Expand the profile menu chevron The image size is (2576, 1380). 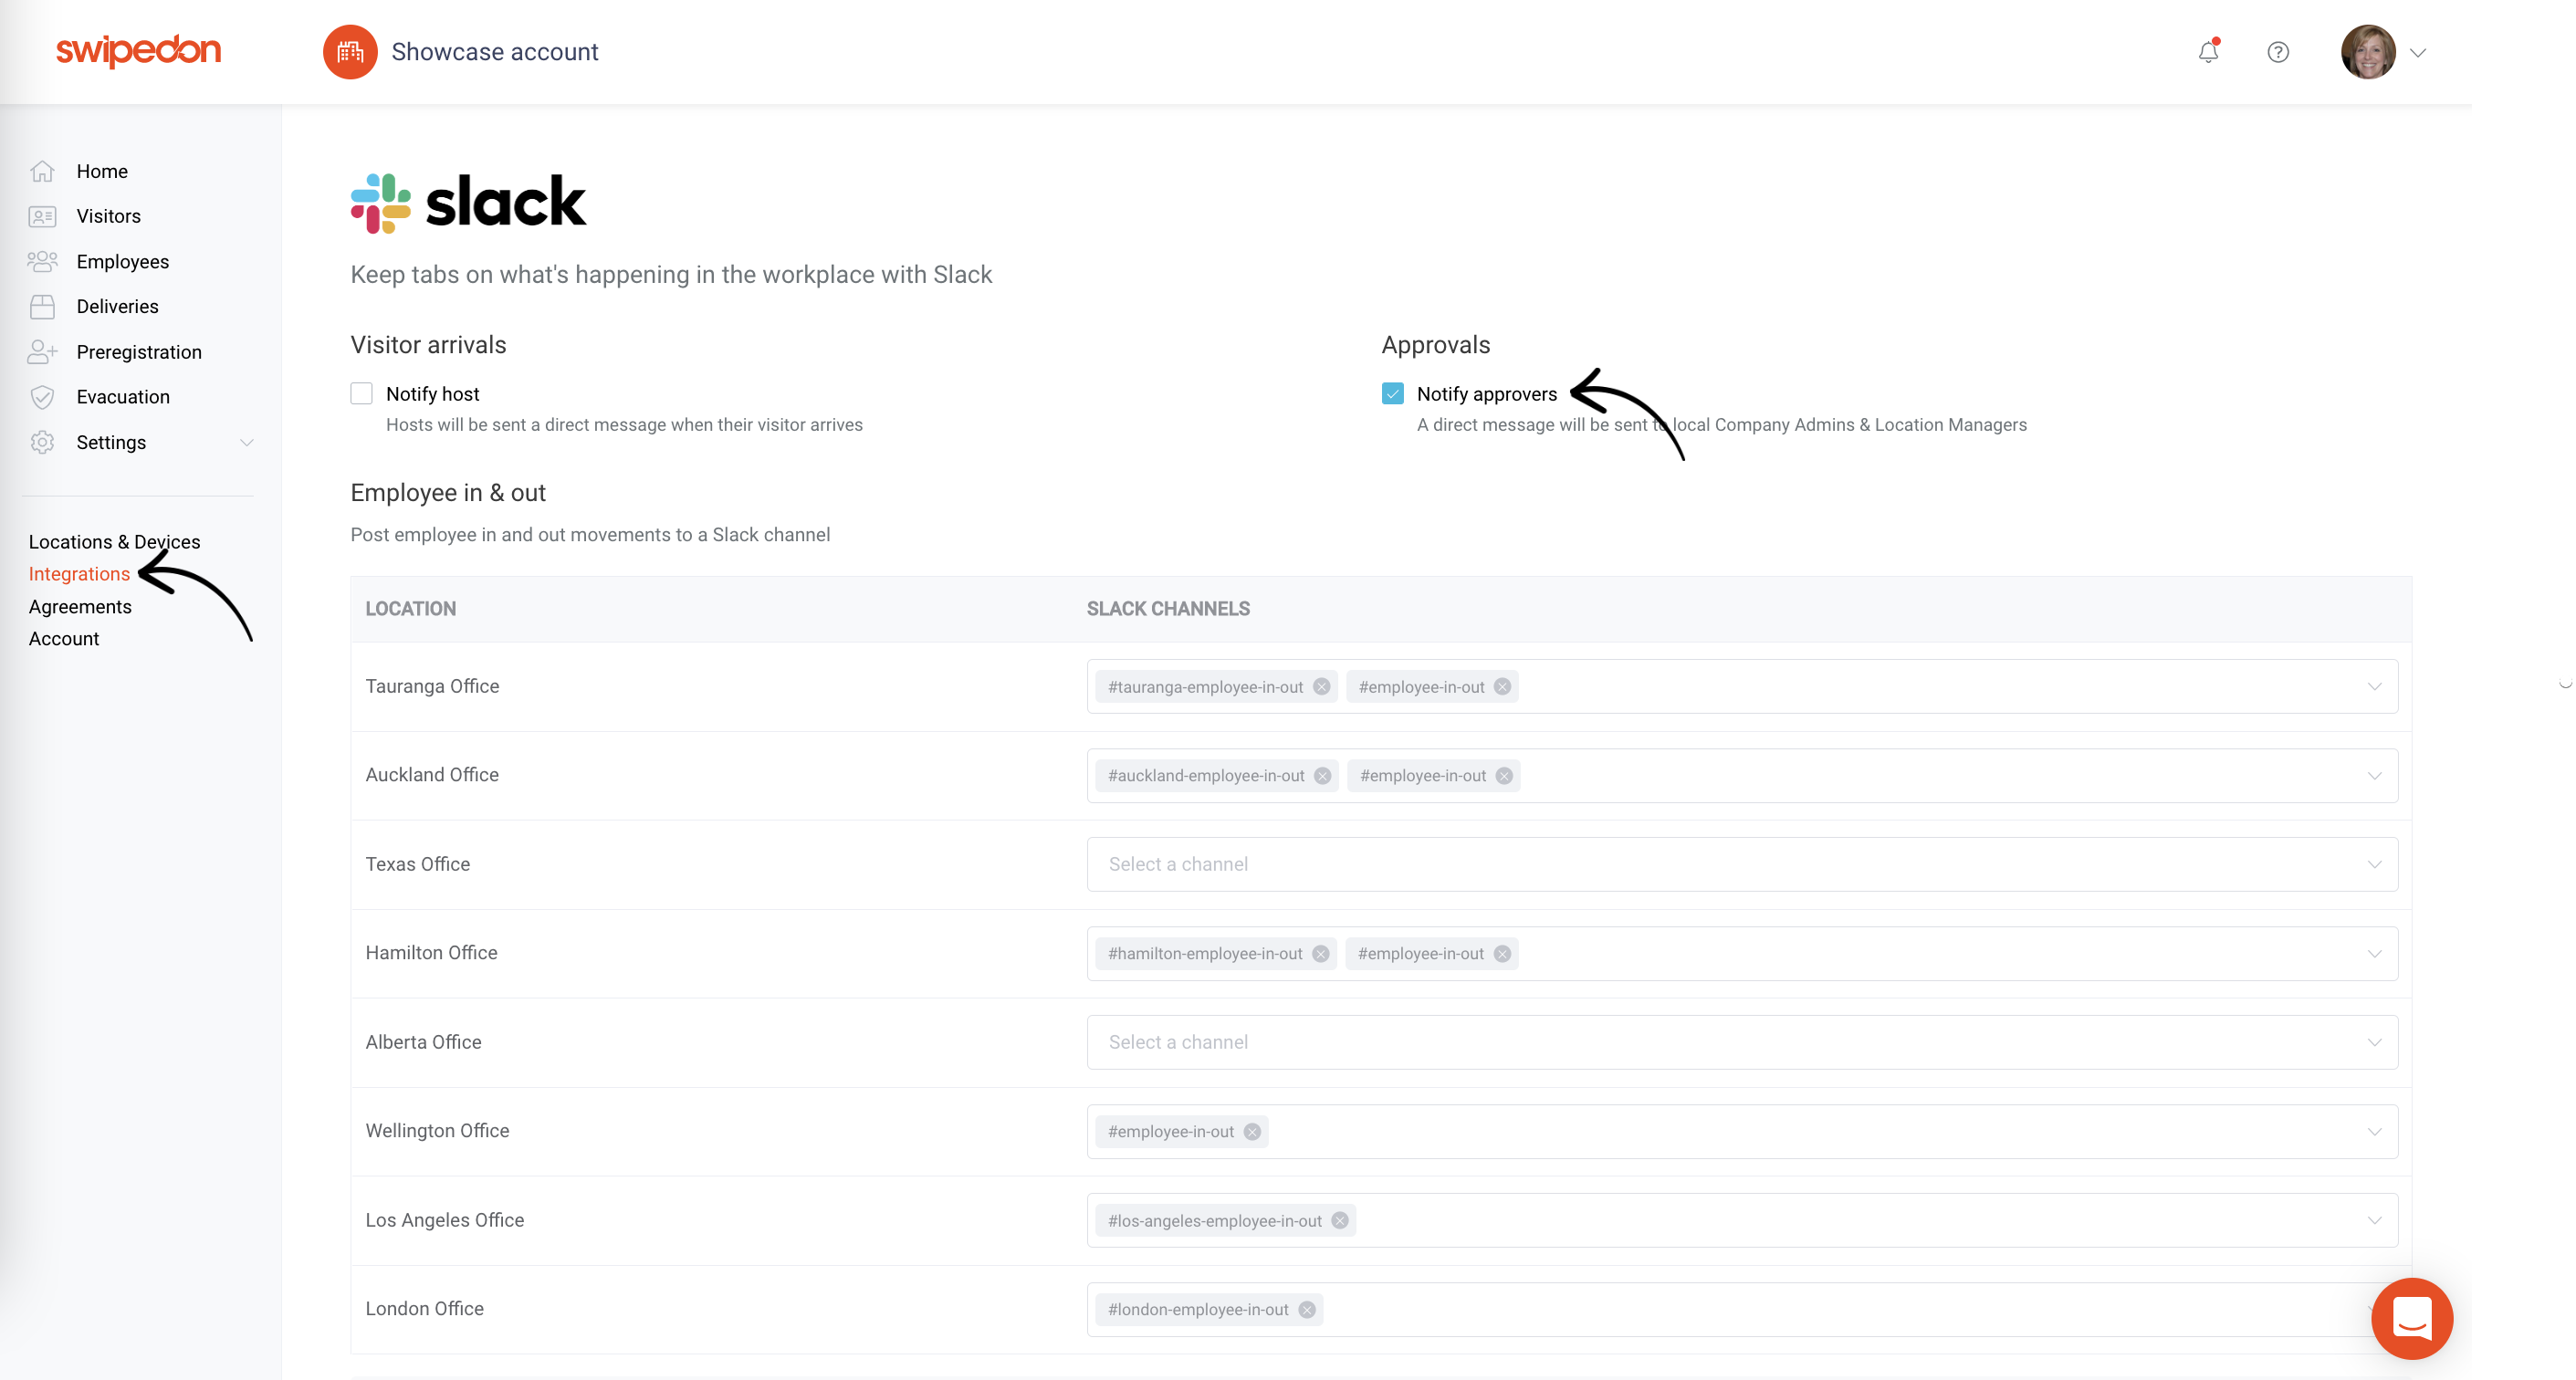click(2418, 53)
